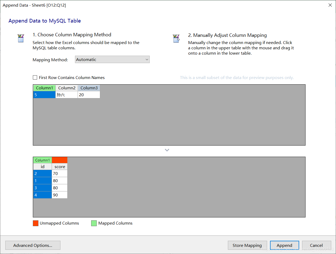This screenshot has width=336, height=254.
Task: Click score cell with value 70
Action: pyautogui.click(x=60, y=173)
